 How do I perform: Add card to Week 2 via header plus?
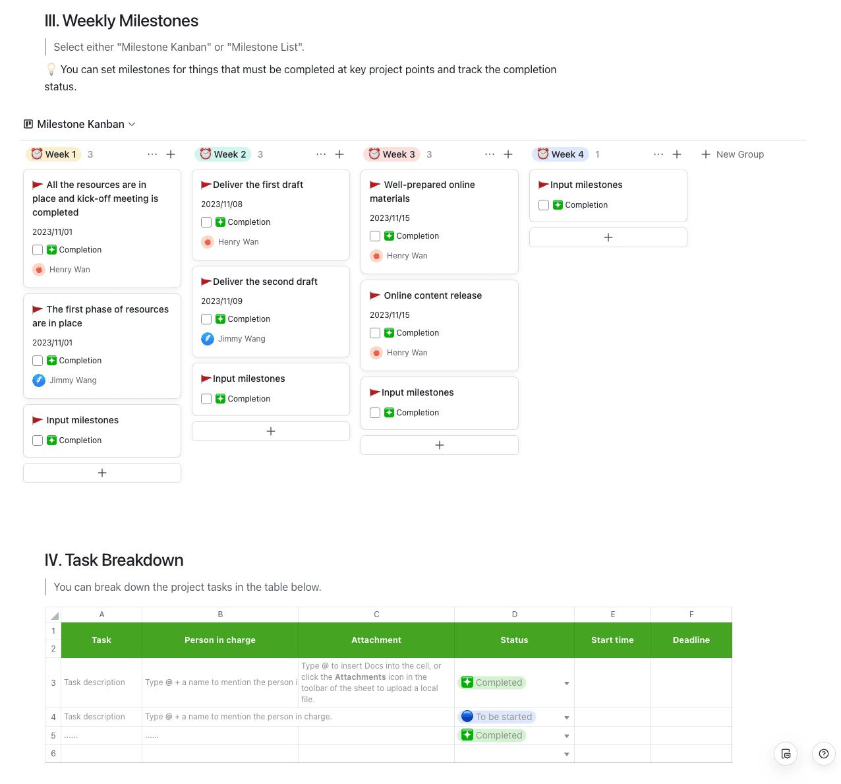tap(339, 154)
